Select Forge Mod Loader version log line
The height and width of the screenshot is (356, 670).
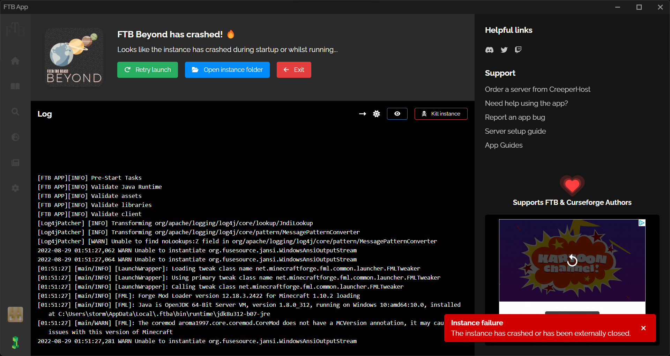(x=199, y=296)
